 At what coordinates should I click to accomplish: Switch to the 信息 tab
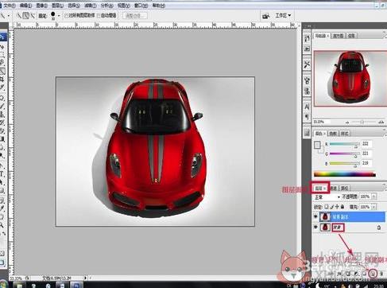(351, 36)
